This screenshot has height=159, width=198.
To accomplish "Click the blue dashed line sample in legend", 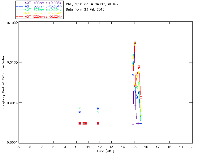I will 20,6.
